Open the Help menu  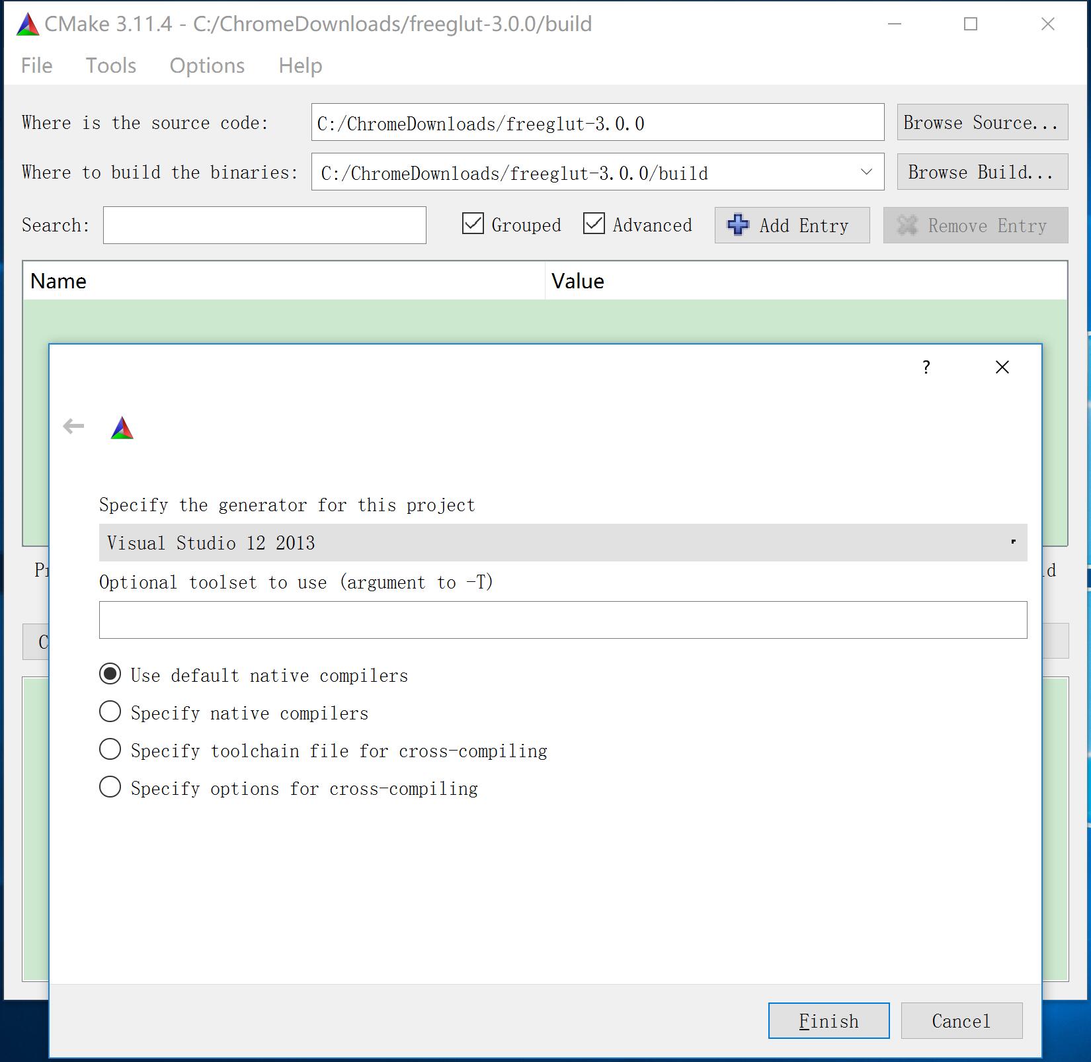coord(300,65)
